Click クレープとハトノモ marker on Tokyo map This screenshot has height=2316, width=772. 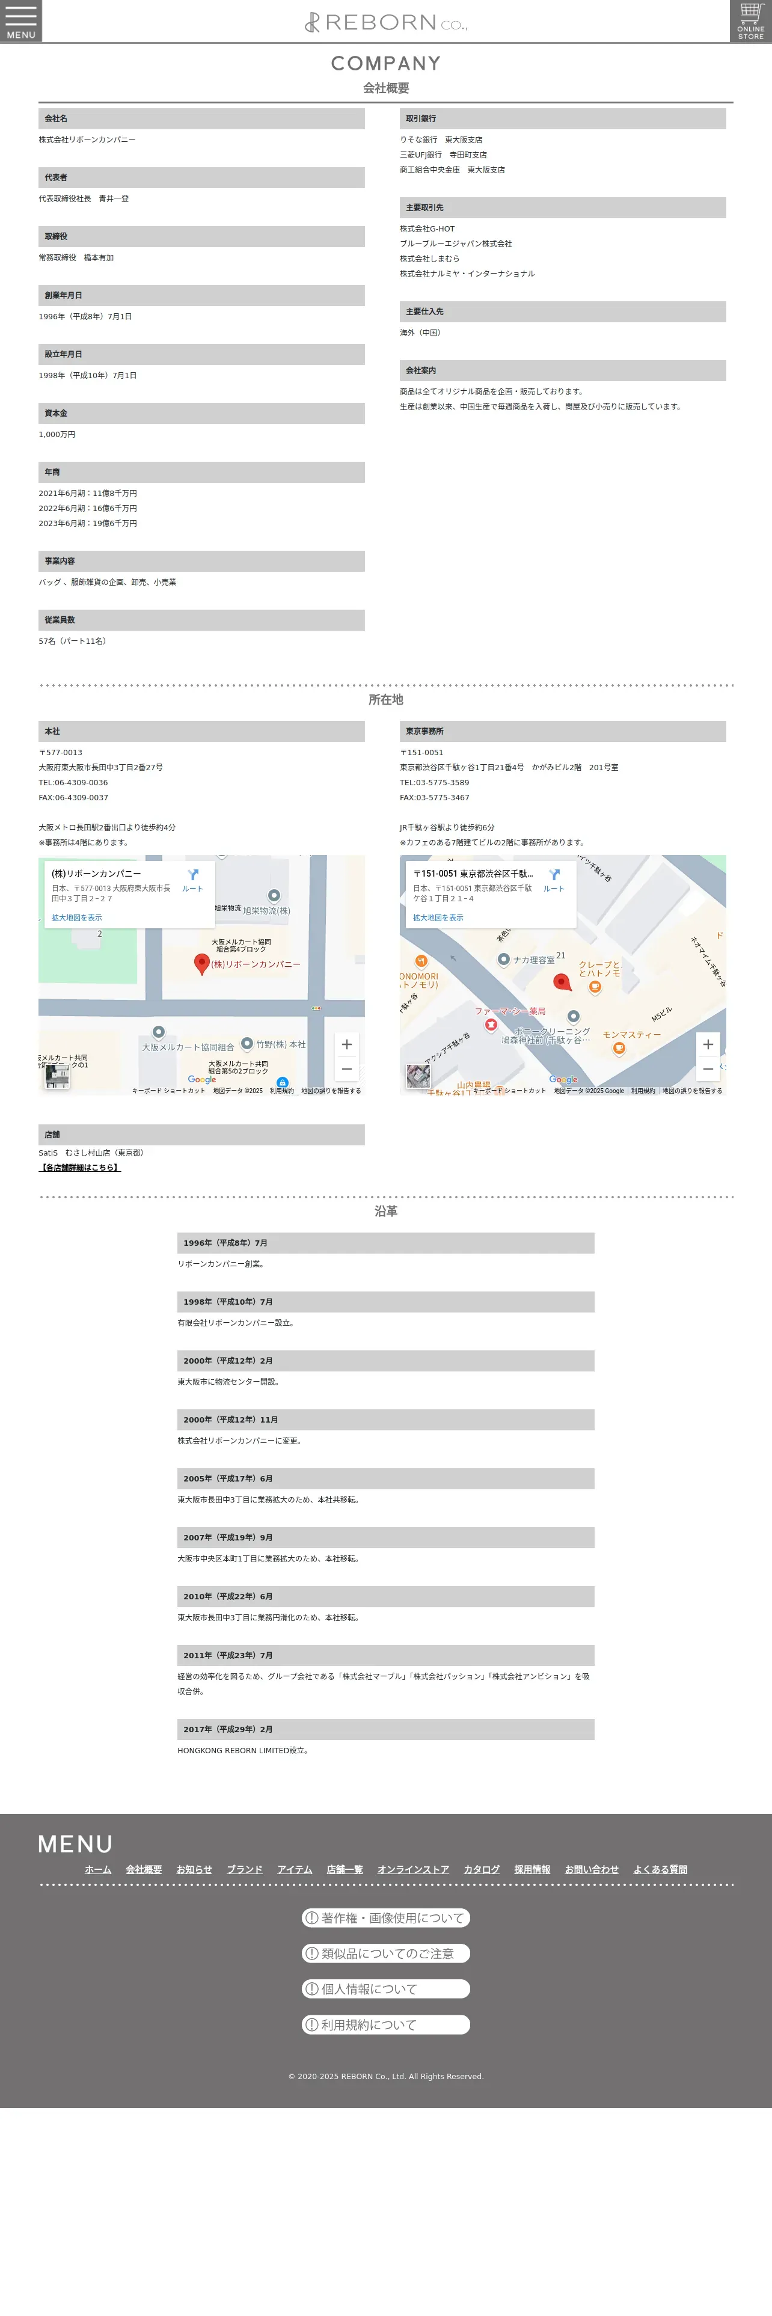coord(595,987)
